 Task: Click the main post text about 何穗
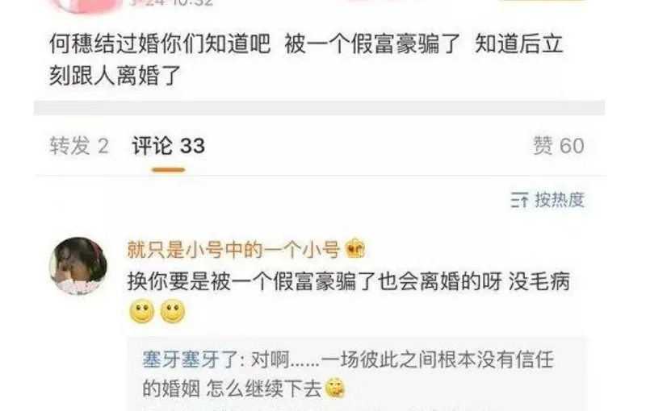(306, 60)
